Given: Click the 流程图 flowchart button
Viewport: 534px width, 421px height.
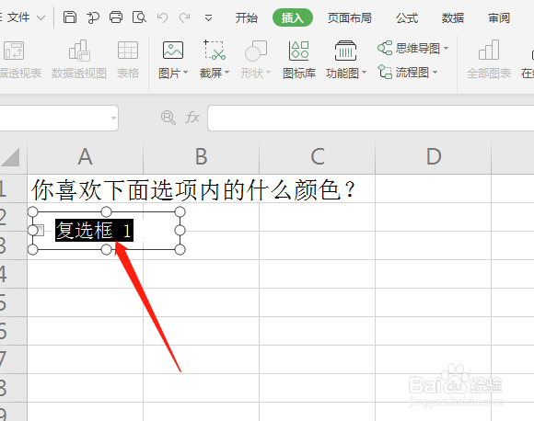Looking at the screenshot, I should tap(403, 72).
